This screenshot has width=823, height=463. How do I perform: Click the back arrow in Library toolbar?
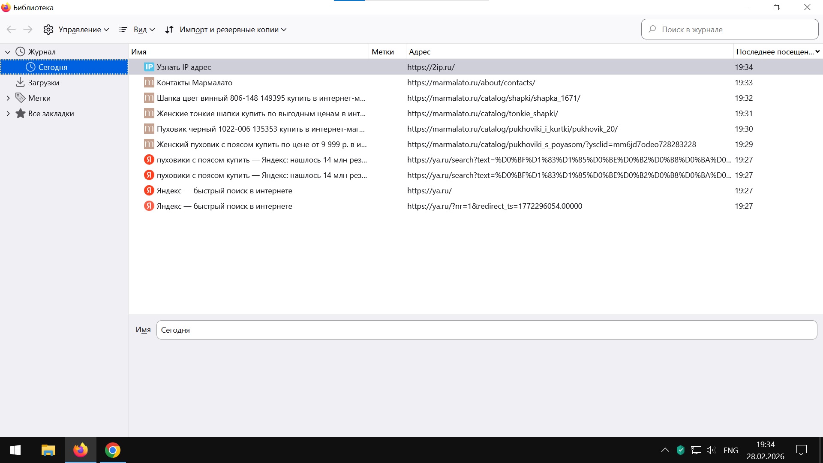(11, 30)
